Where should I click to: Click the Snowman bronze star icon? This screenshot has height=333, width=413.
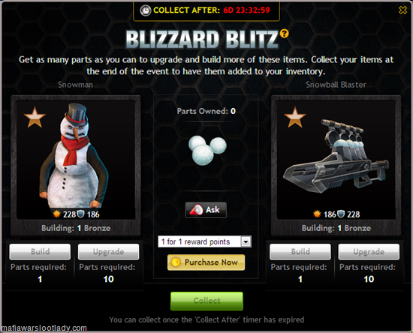(x=35, y=117)
